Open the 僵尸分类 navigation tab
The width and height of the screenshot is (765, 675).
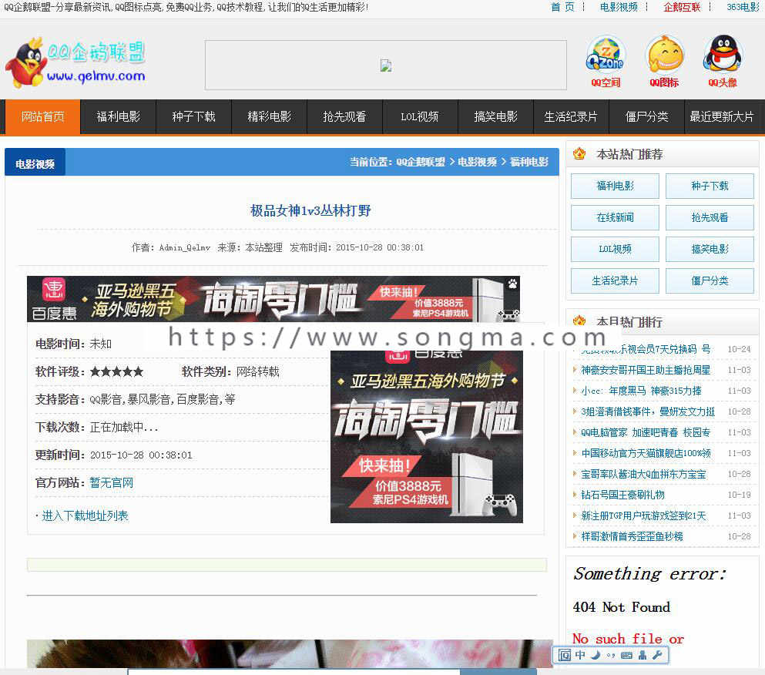pos(647,116)
